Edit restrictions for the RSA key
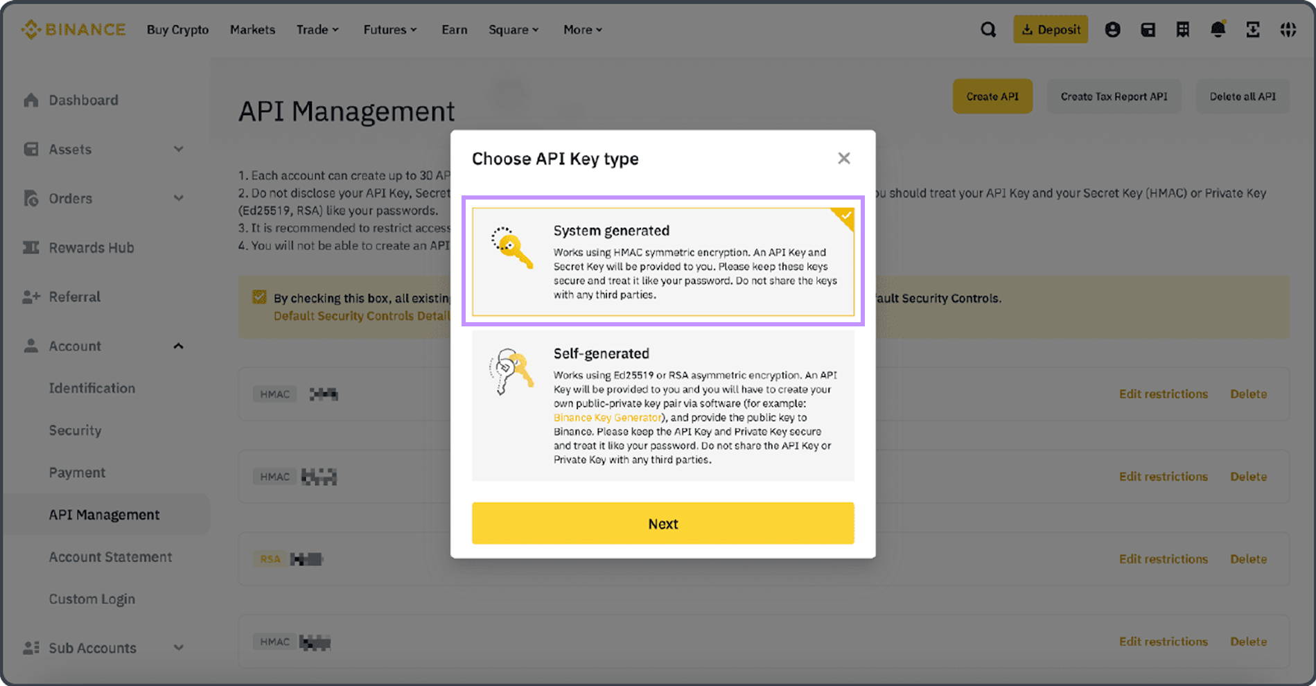Screen dimensions: 1316x686 pos(1164,559)
